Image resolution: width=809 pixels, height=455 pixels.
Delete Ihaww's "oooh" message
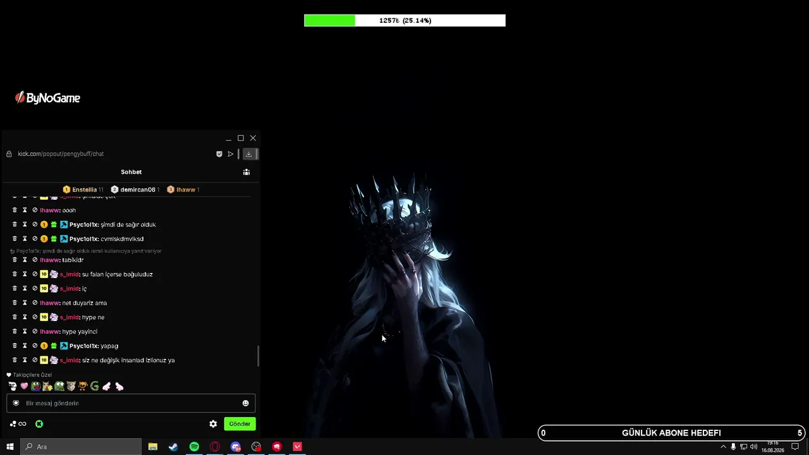(x=15, y=210)
